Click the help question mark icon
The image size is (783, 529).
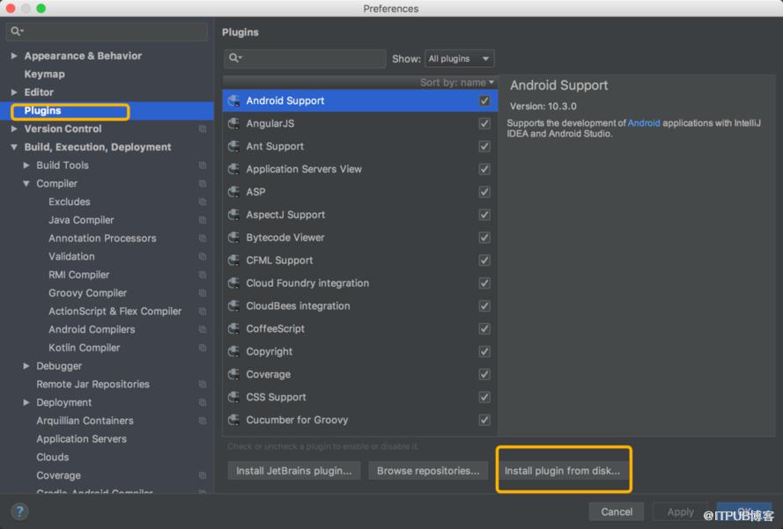click(19, 511)
